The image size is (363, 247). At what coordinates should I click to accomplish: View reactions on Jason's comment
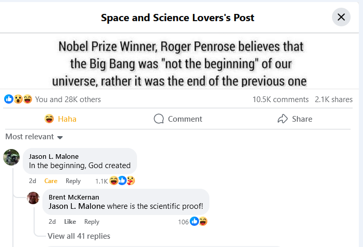click(x=122, y=181)
